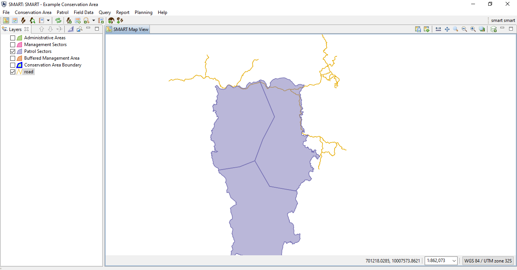This screenshot has height=270, width=517.
Task: Select the Management Sectors layer name
Action: 45,45
